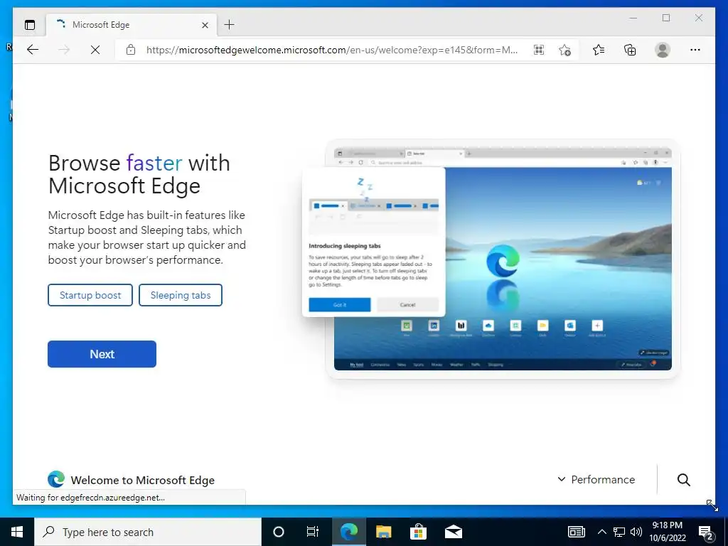Click the taskbar search box

(148, 532)
